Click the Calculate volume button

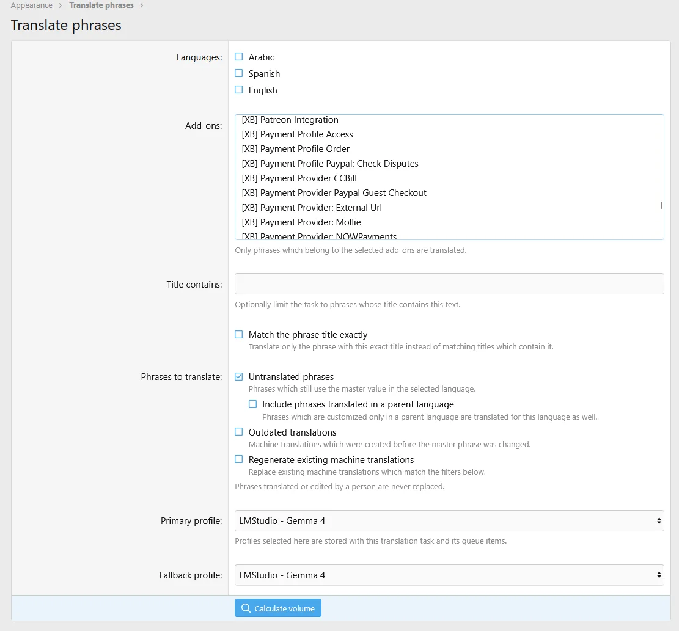click(278, 608)
